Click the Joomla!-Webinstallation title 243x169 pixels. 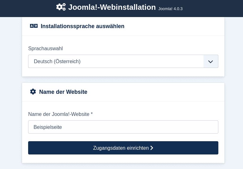(x=112, y=7)
